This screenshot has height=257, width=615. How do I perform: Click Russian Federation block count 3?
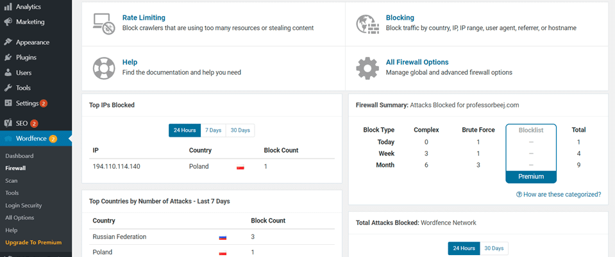tap(253, 237)
